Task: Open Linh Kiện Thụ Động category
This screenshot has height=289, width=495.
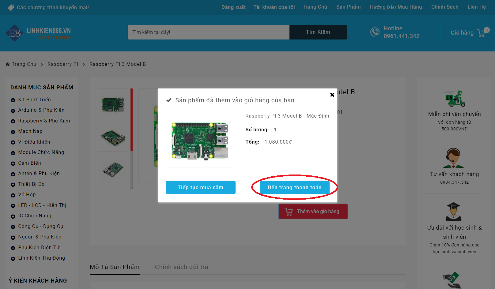Action: 42,258
